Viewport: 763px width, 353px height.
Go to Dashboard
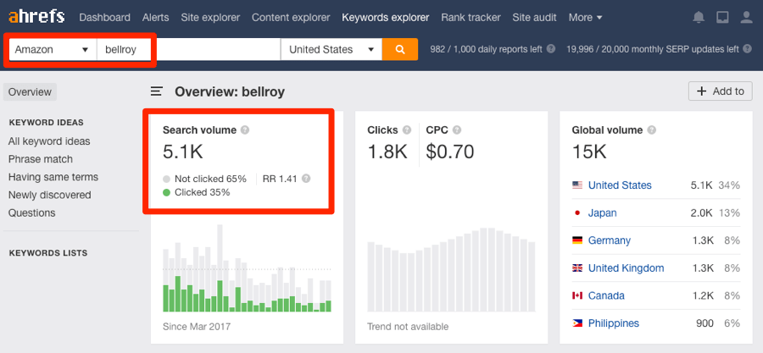pos(104,18)
